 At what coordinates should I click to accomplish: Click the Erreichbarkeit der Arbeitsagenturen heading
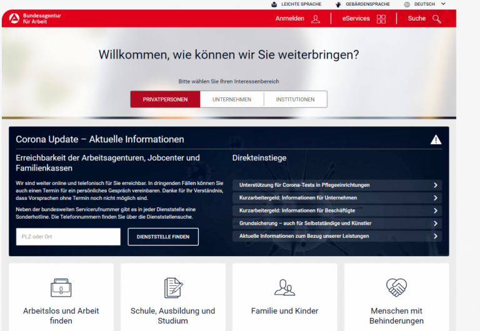coord(107,163)
